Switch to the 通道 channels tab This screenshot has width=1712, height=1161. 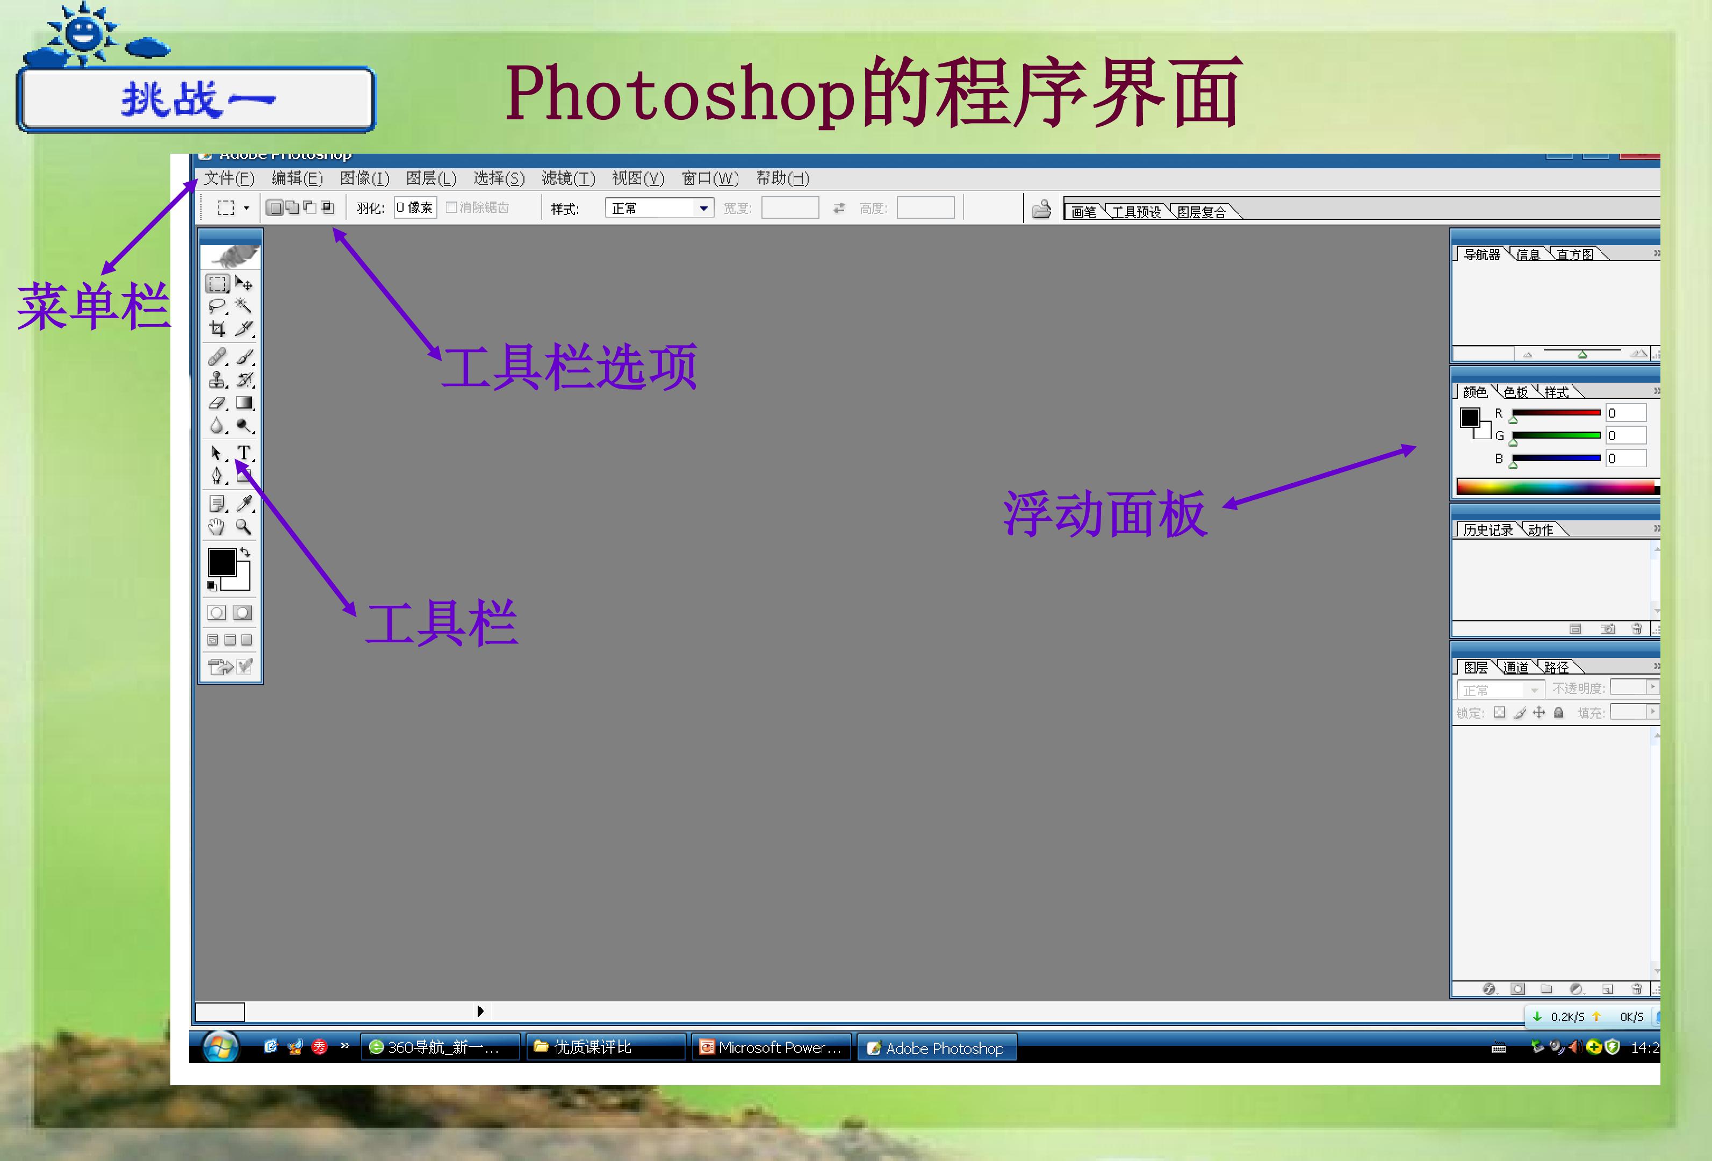coord(1515,668)
